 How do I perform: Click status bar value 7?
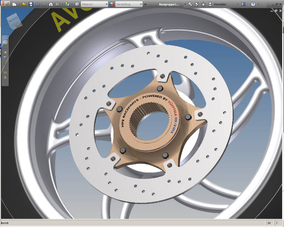tap(277, 223)
